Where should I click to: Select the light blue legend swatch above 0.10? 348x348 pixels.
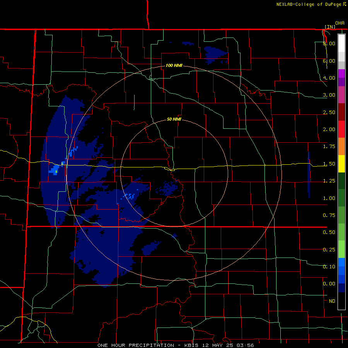point(341,262)
